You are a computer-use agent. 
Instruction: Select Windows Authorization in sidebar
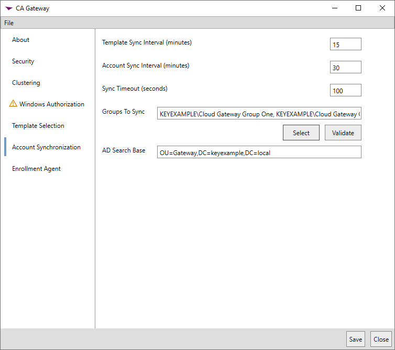tap(51, 104)
